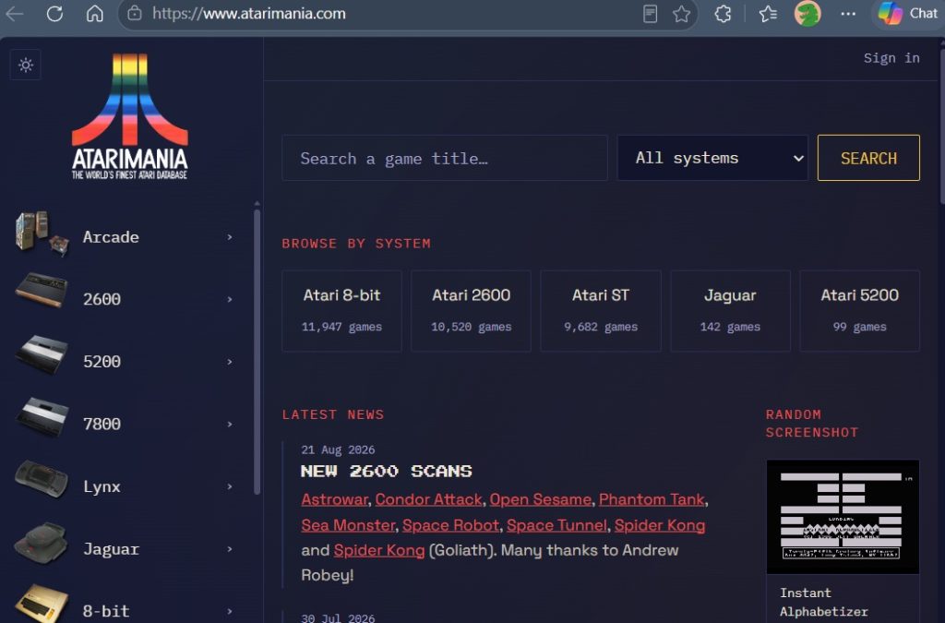
Task: Click the 7800 console icon in the sidebar
Action: (42, 416)
